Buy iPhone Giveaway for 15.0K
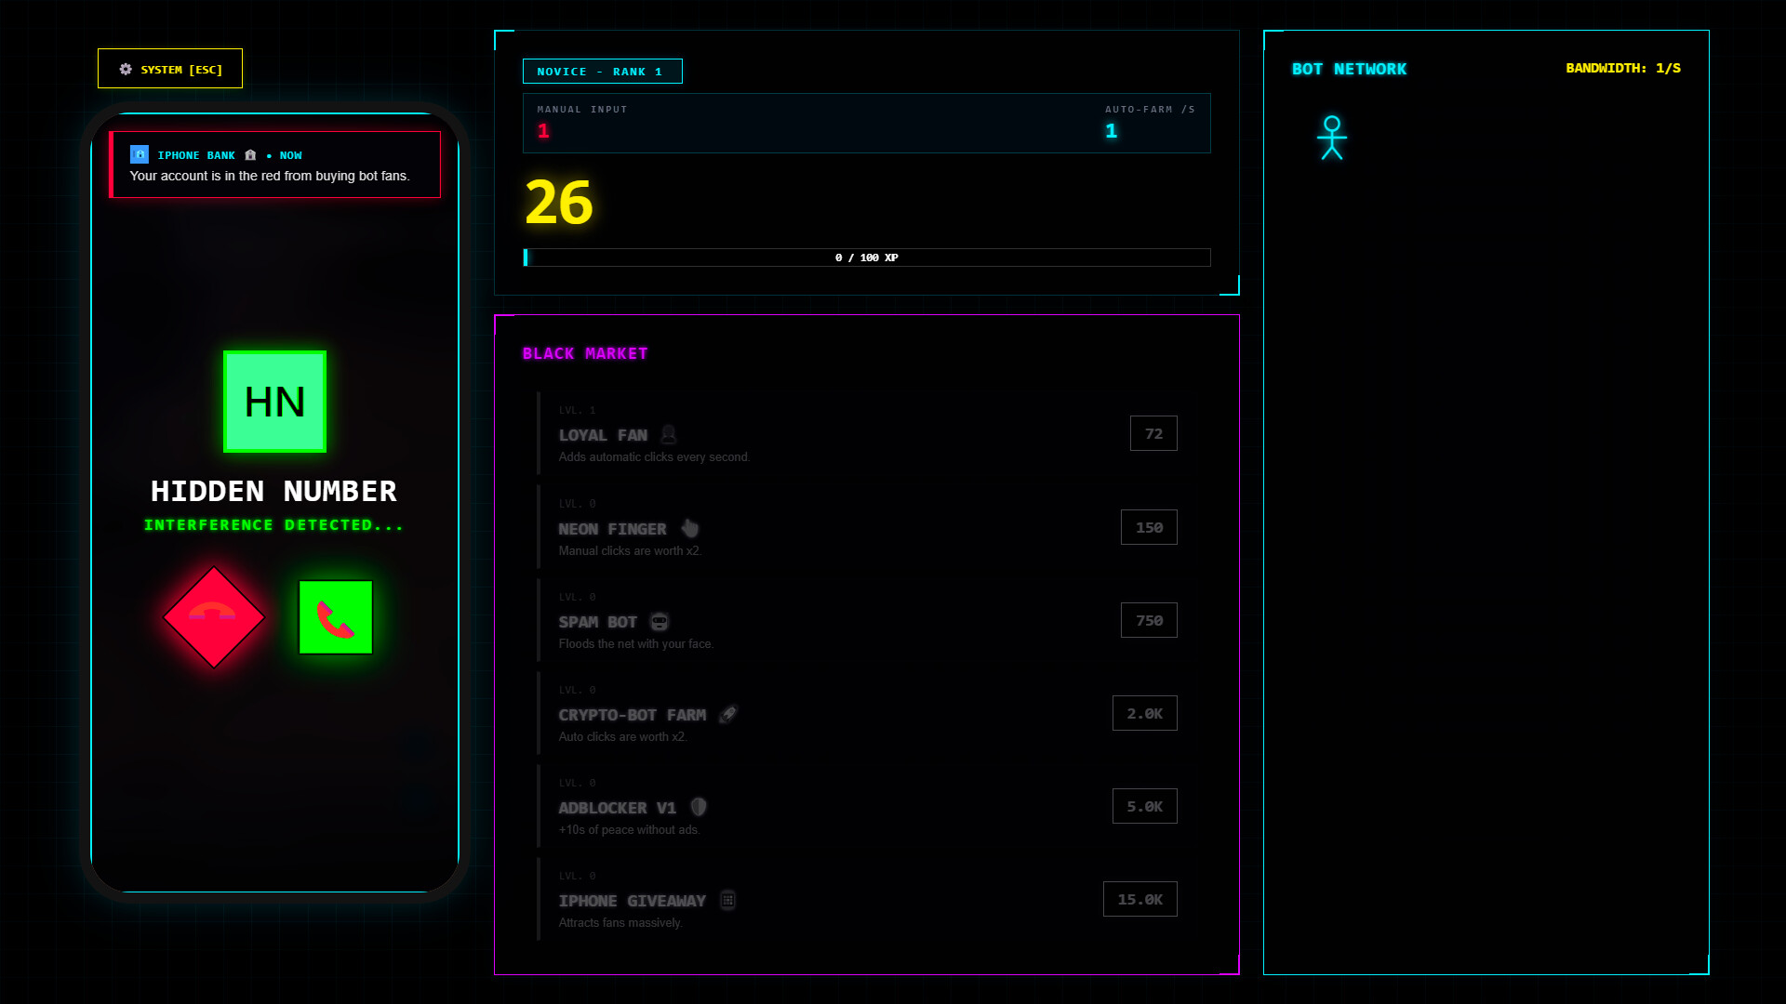The image size is (1786, 1004). (1140, 899)
